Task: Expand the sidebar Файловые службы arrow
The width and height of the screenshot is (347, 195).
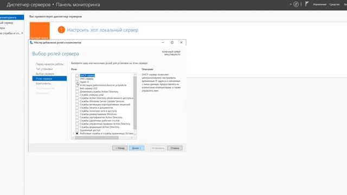Action: 22,33
